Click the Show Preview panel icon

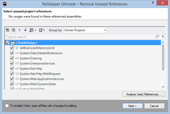[x=31, y=30]
